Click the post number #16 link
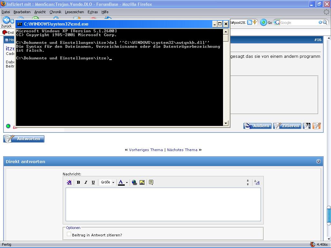The image size is (331, 248). coord(318,40)
